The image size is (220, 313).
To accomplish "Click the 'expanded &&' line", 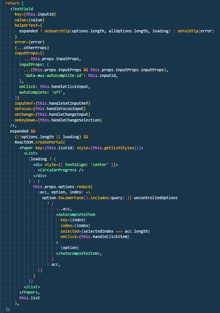I will 22,131.
